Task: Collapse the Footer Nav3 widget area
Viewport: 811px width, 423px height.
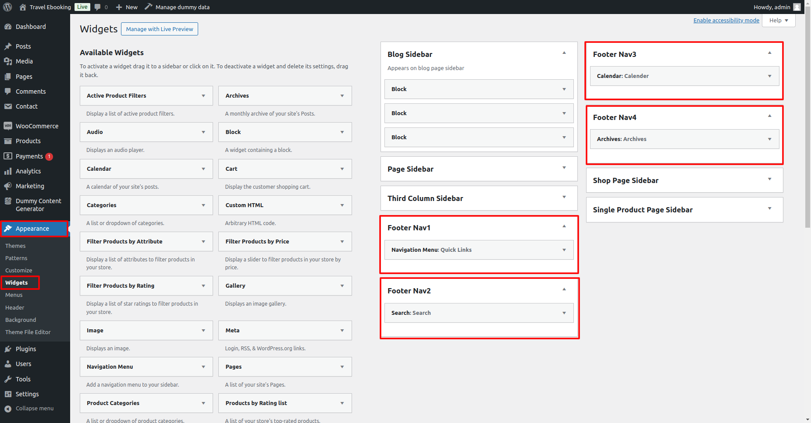Action: click(769, 53)
